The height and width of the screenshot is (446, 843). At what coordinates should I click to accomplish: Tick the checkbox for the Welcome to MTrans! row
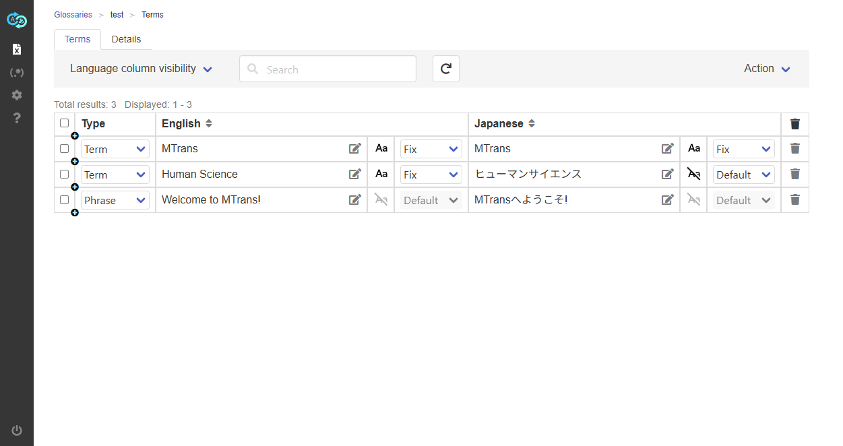pyautogui.click(x=64, y=200)
